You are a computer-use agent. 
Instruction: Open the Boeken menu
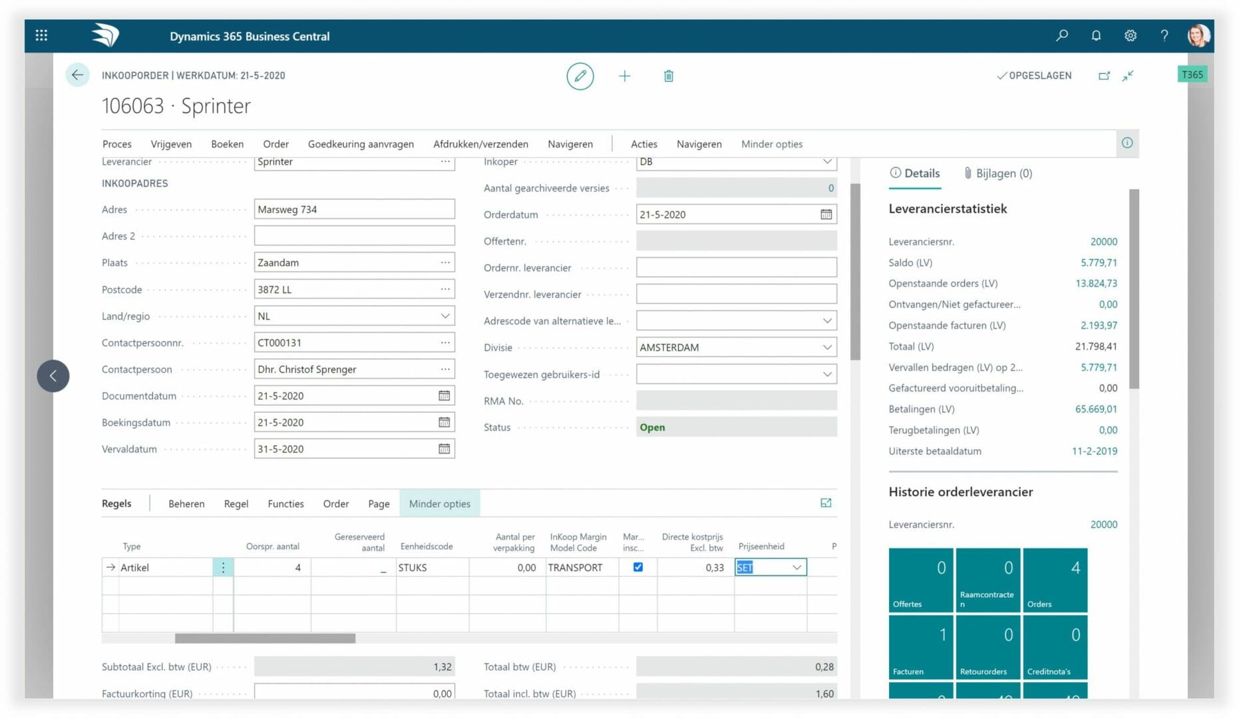227,144
